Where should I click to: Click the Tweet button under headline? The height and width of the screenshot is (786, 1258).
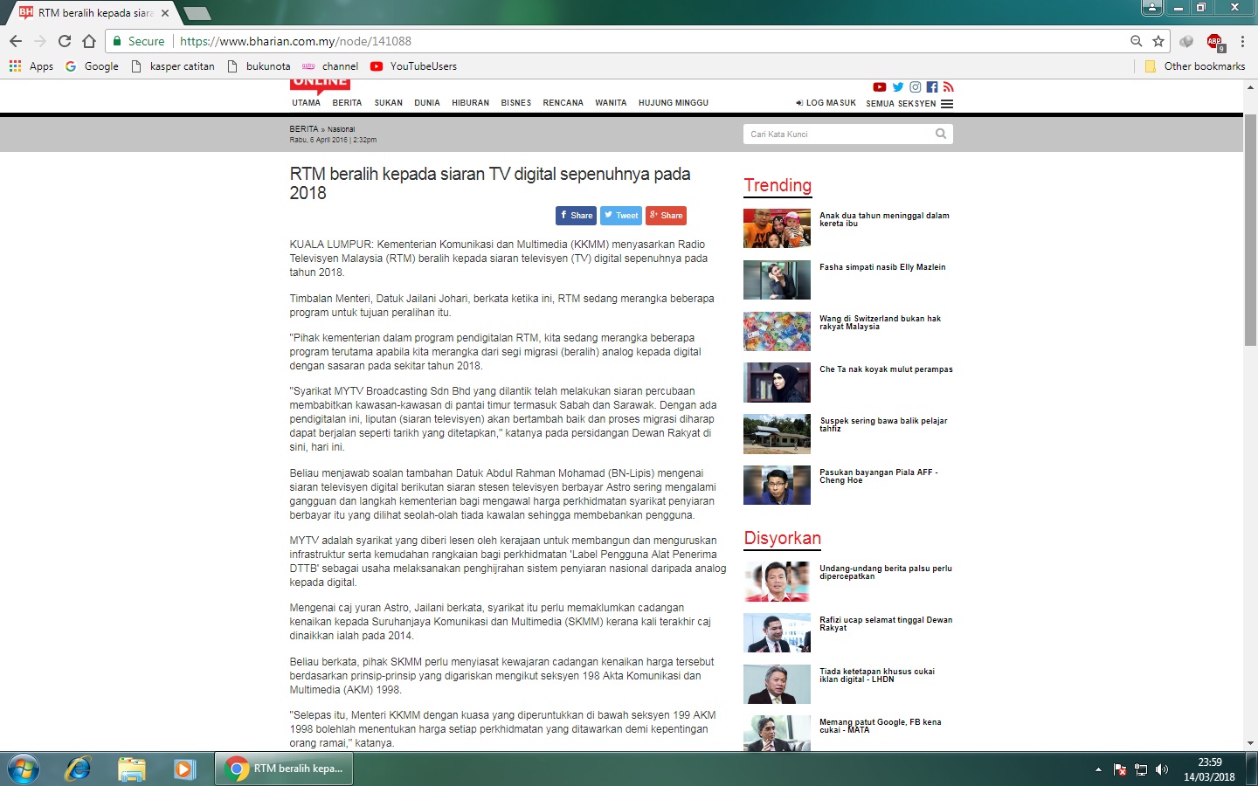(621, 216)
